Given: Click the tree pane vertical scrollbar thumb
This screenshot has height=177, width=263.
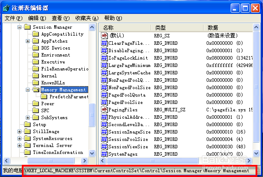Looking at the screenshot, I should tap(92, 115).
